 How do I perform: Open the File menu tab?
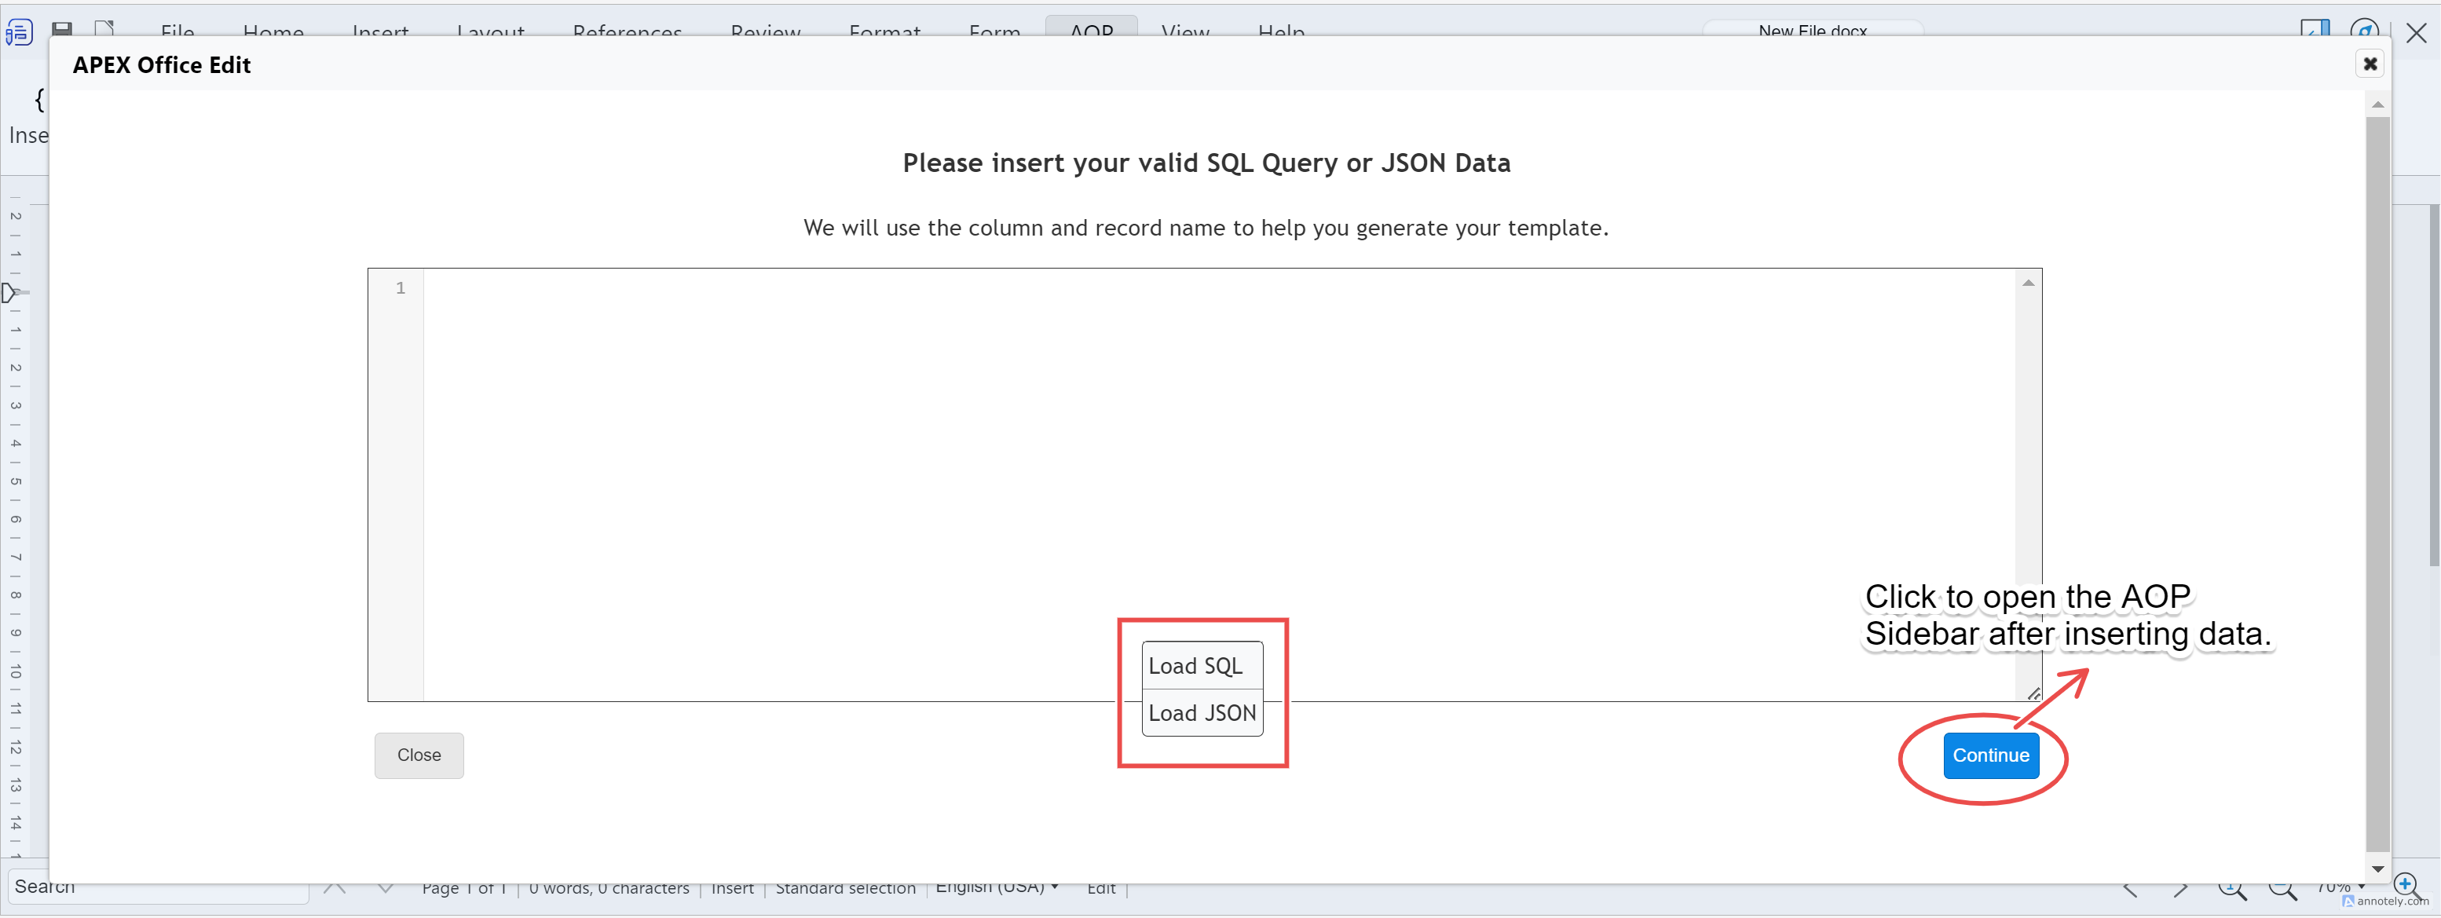(177, 31)
